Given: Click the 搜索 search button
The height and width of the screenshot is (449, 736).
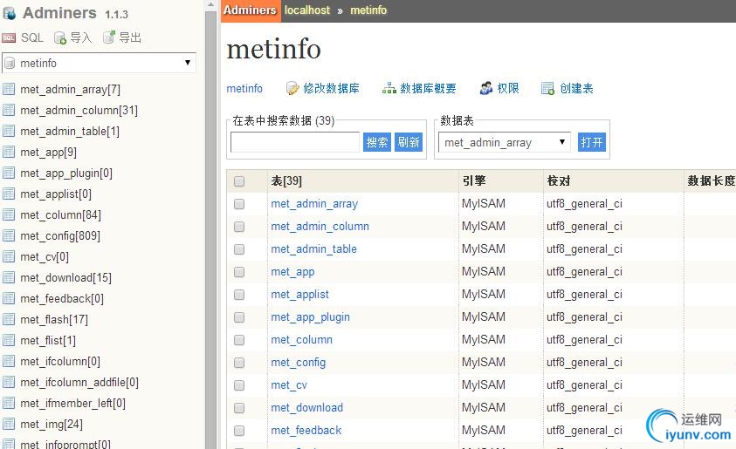Looking at the screenshot, I should pos(377,142).
